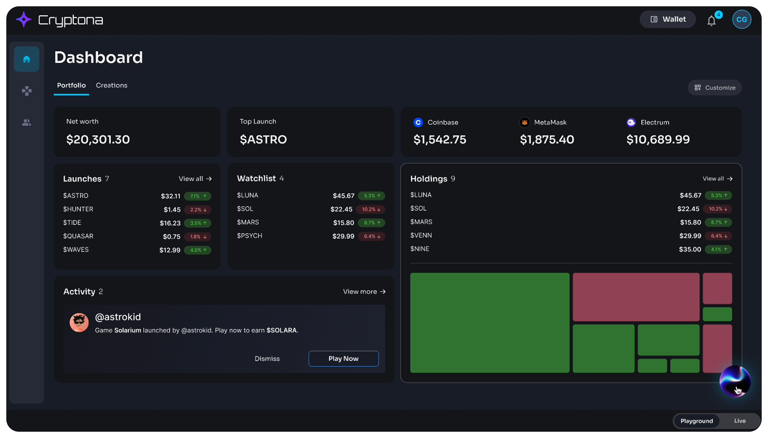768x438 pixels.
Task: Dismiss the Solarium game notification
Action: click(x=267, y=358)
